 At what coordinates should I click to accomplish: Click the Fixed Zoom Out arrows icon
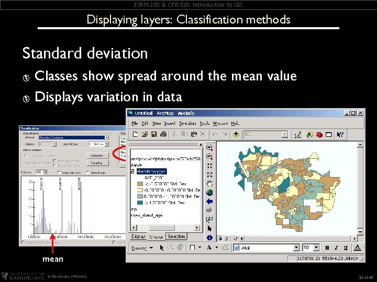click(209, 174)
